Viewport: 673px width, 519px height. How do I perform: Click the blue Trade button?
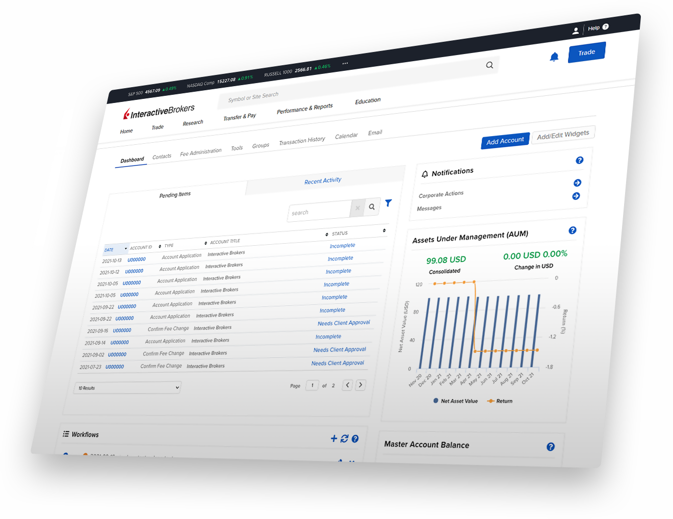tap(586, 52)
